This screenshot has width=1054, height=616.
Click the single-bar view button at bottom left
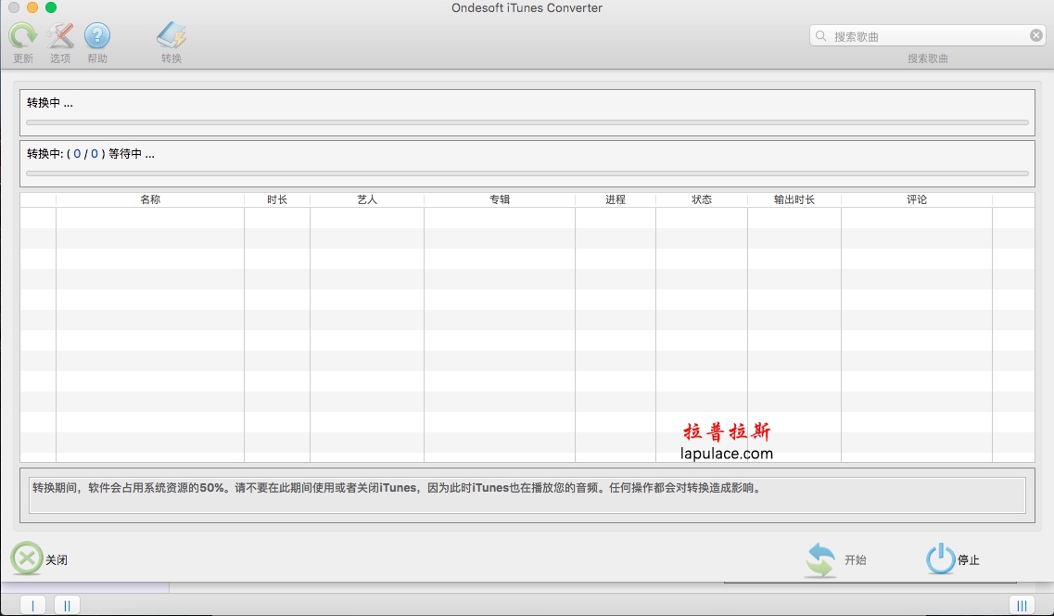33,605
